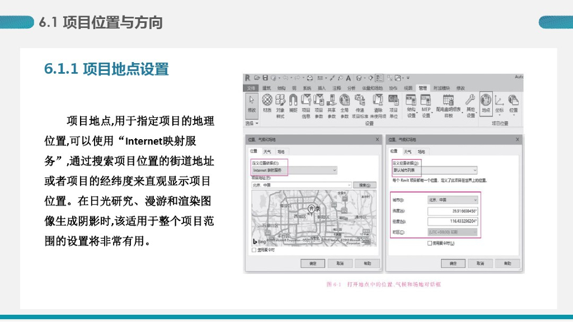Image resolution: width=573 pixels, height=322 pixels.
Task: Open 对象样式 (Object Styles)
Action: [280, 106]
